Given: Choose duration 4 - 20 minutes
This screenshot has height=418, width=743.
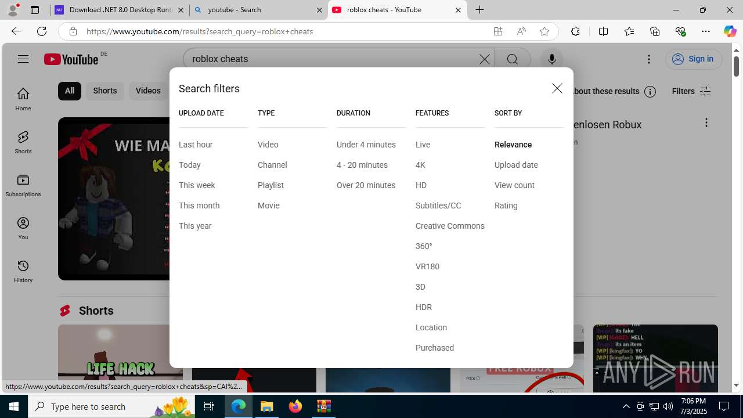Looking at the screenshot, I should tap(362, 165).
